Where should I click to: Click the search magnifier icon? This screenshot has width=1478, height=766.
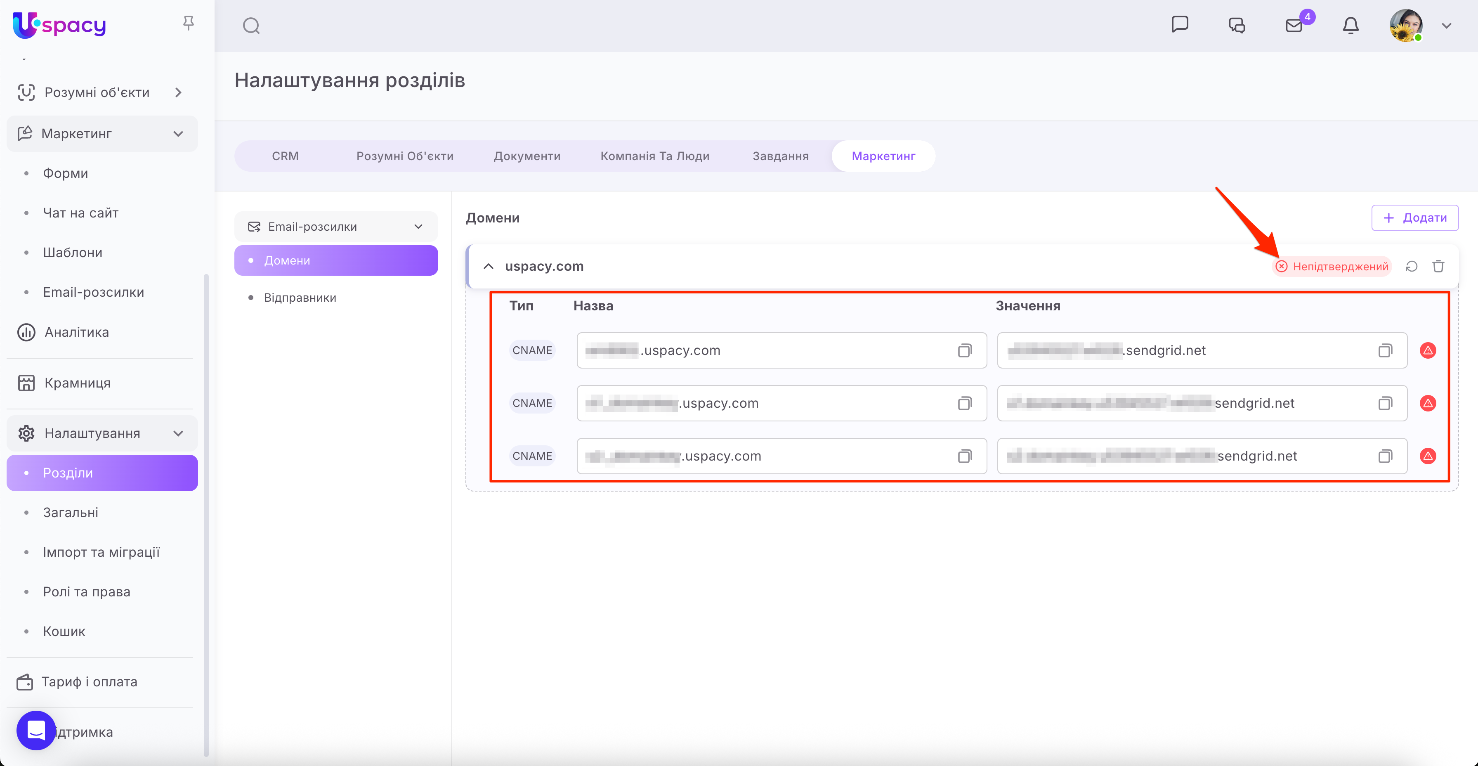coord(251,26)
